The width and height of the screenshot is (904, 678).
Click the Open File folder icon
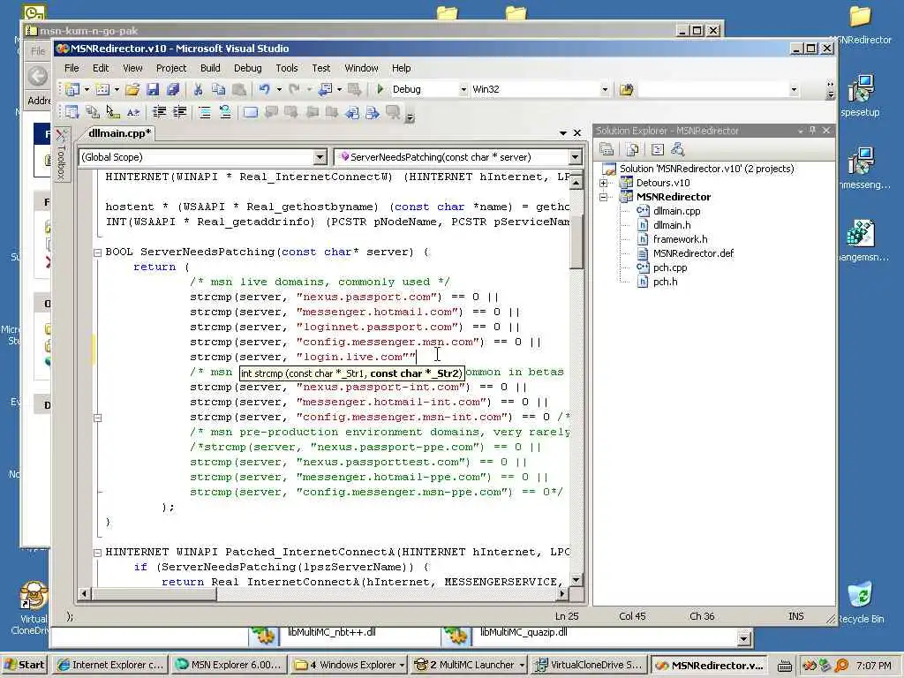(132, 89)
